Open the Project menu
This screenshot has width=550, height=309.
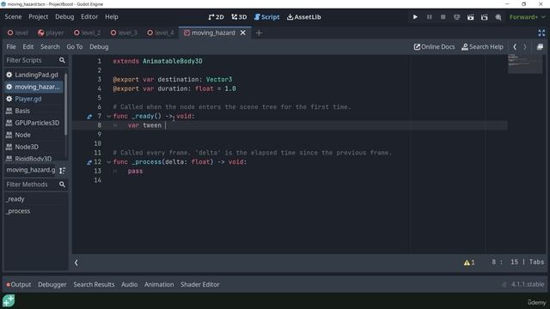38,17
